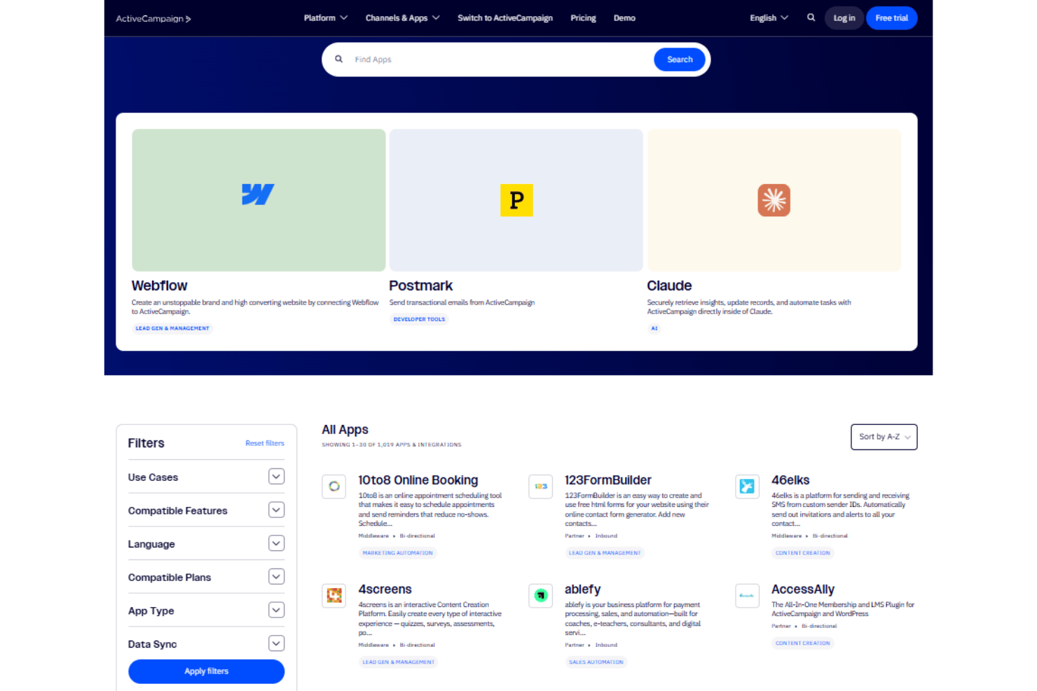Click the ablefy app icon
Image resolution: width=1037 pixels, height=691 pixels.
click(x=541, y=596)
